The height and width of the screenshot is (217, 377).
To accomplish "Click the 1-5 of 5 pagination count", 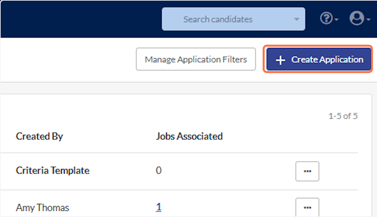I will (x=343, y=116).
